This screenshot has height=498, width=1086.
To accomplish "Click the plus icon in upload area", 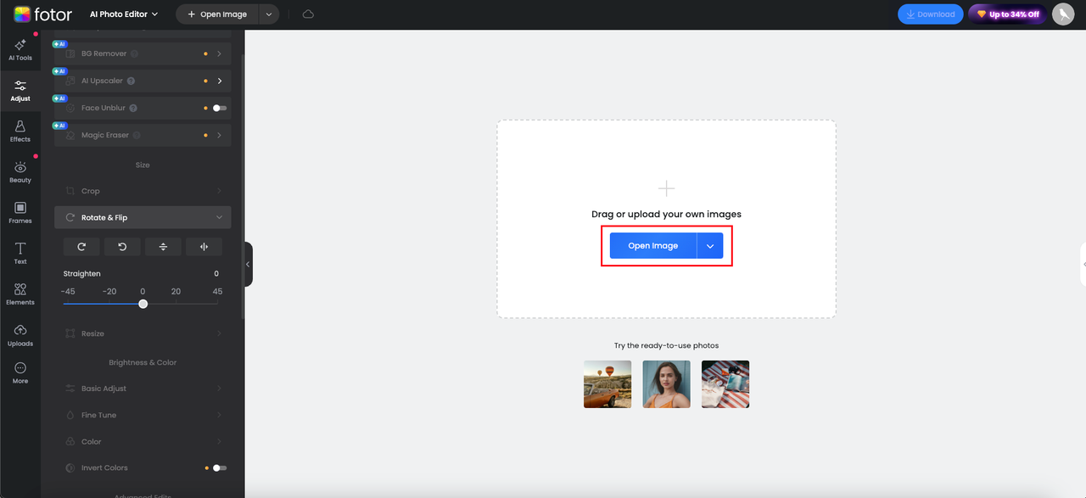I will tap(667, 188).
